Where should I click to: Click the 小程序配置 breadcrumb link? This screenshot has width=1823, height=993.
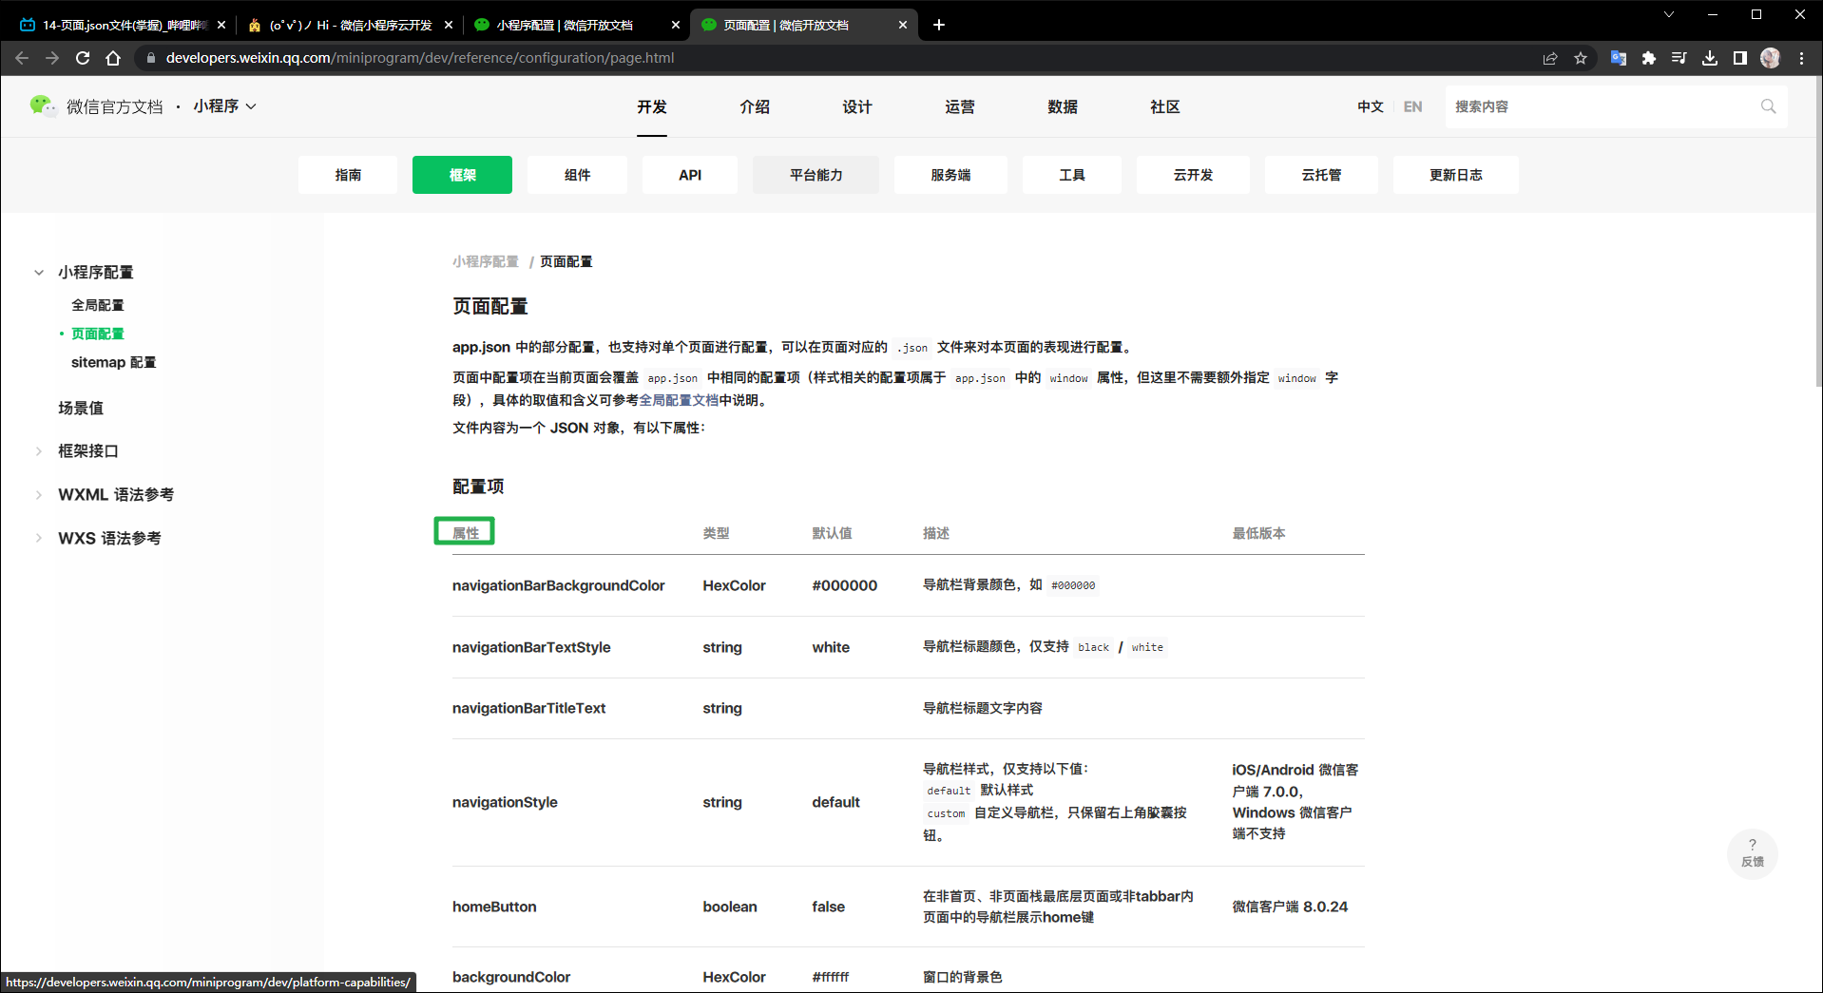(x=486, y=261)
